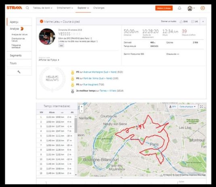Image resolution: width=216 pixels, height=187 pixels.
Task: Open the search magnifier icon
Action: [x=28, y=8]
